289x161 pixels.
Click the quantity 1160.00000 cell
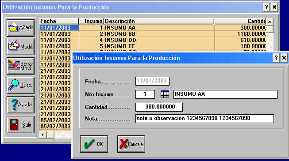click(x=240, y=34)
